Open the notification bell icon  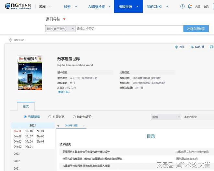pyautogui.click(x=190, y=6)
